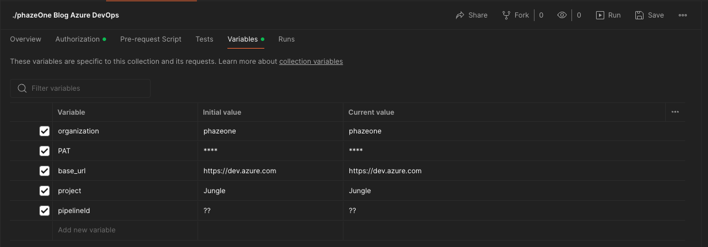Uncheck the base_url variable checkbox
Viewport: 708px width, 247px height.
[45, 171]
